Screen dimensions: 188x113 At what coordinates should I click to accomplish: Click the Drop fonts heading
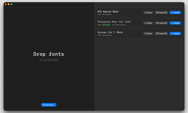(49, 54)
